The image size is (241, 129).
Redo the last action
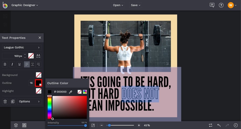pos(227,125)
